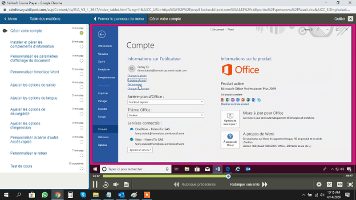Click À propos de Word button

coord(230,140)
